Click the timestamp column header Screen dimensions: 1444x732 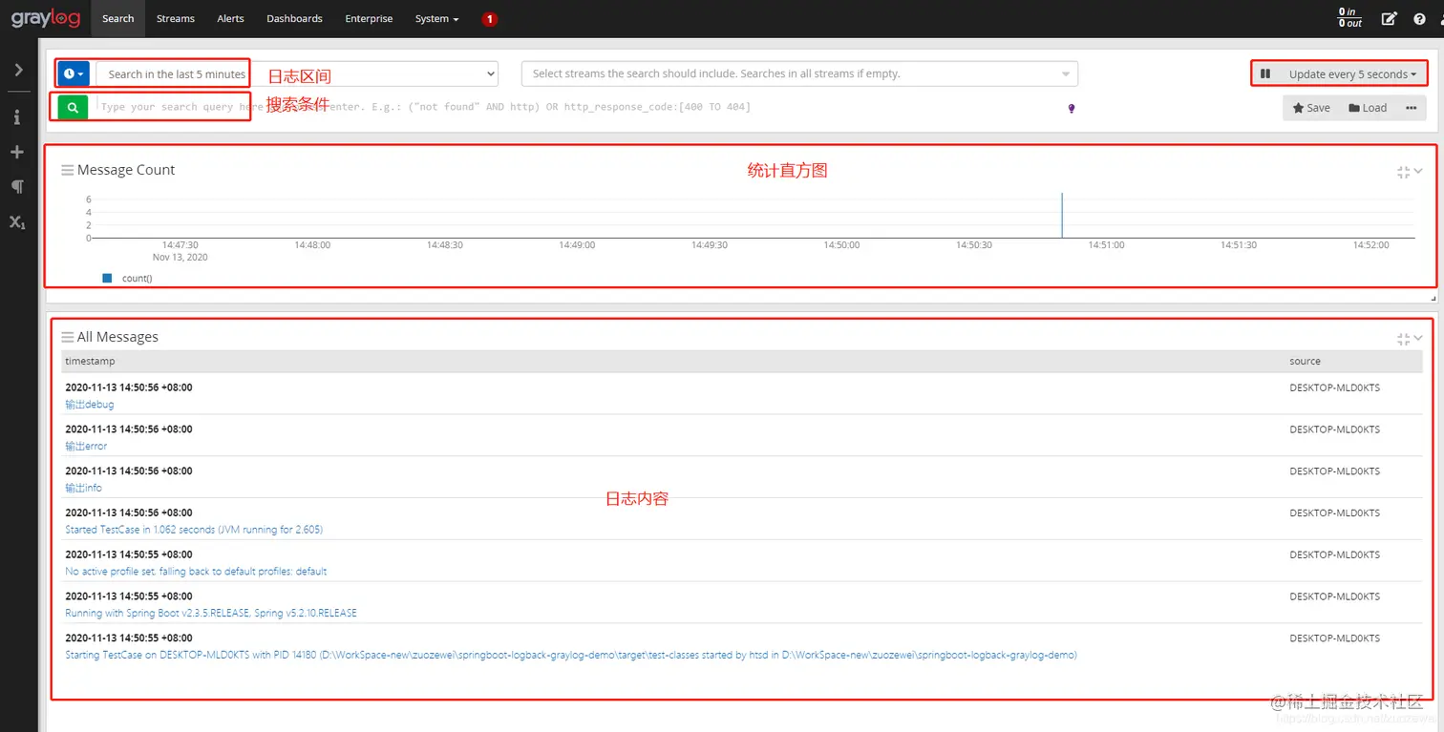pyautogui.click(x=90, y=362)
